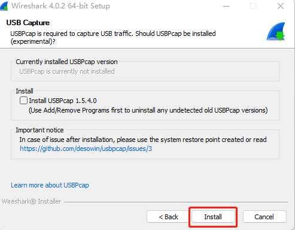Minimize the Wireshark Setup window

(226, 6)
